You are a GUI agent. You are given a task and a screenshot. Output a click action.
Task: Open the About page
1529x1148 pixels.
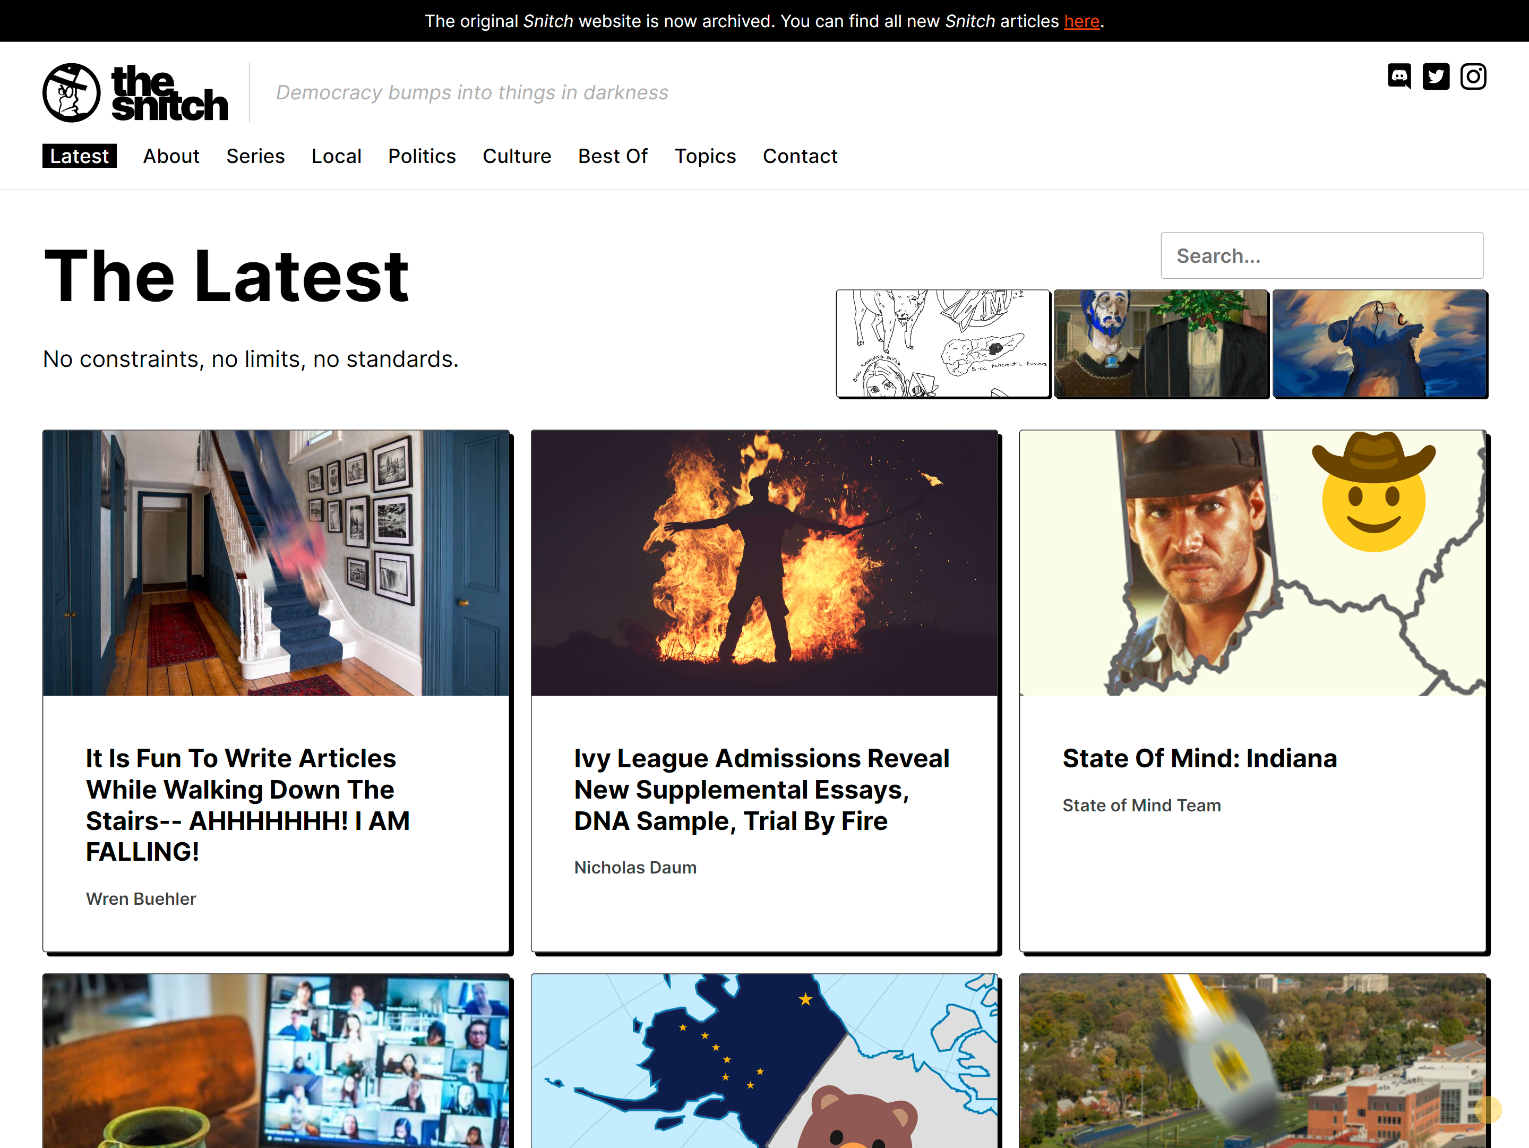point(171,156)
